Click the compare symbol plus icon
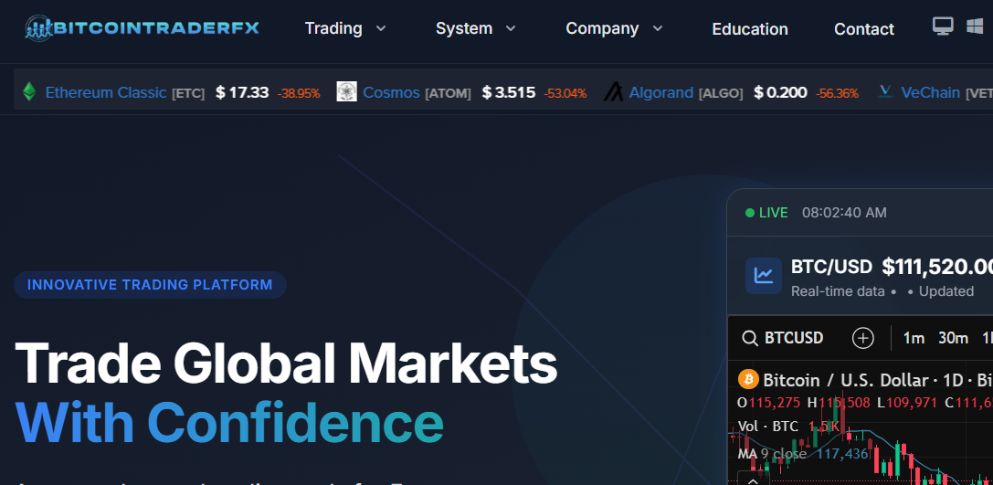Viewport: 993px width, 485px height. [862, 338]
